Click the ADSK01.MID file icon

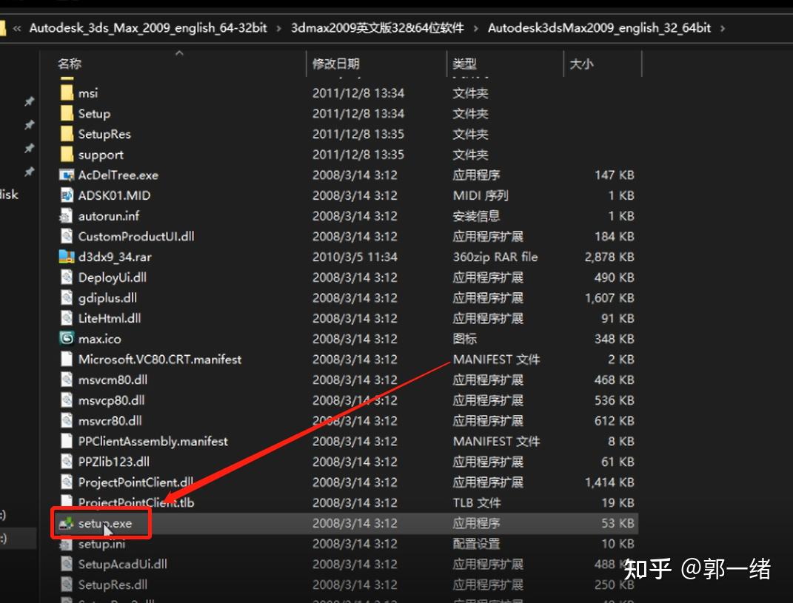click(66, 195)
